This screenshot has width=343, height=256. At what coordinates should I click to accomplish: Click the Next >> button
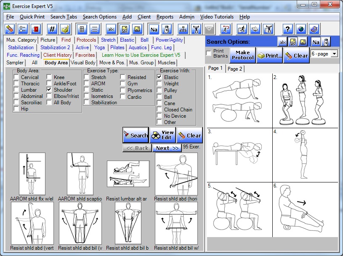tap(167, 148)
